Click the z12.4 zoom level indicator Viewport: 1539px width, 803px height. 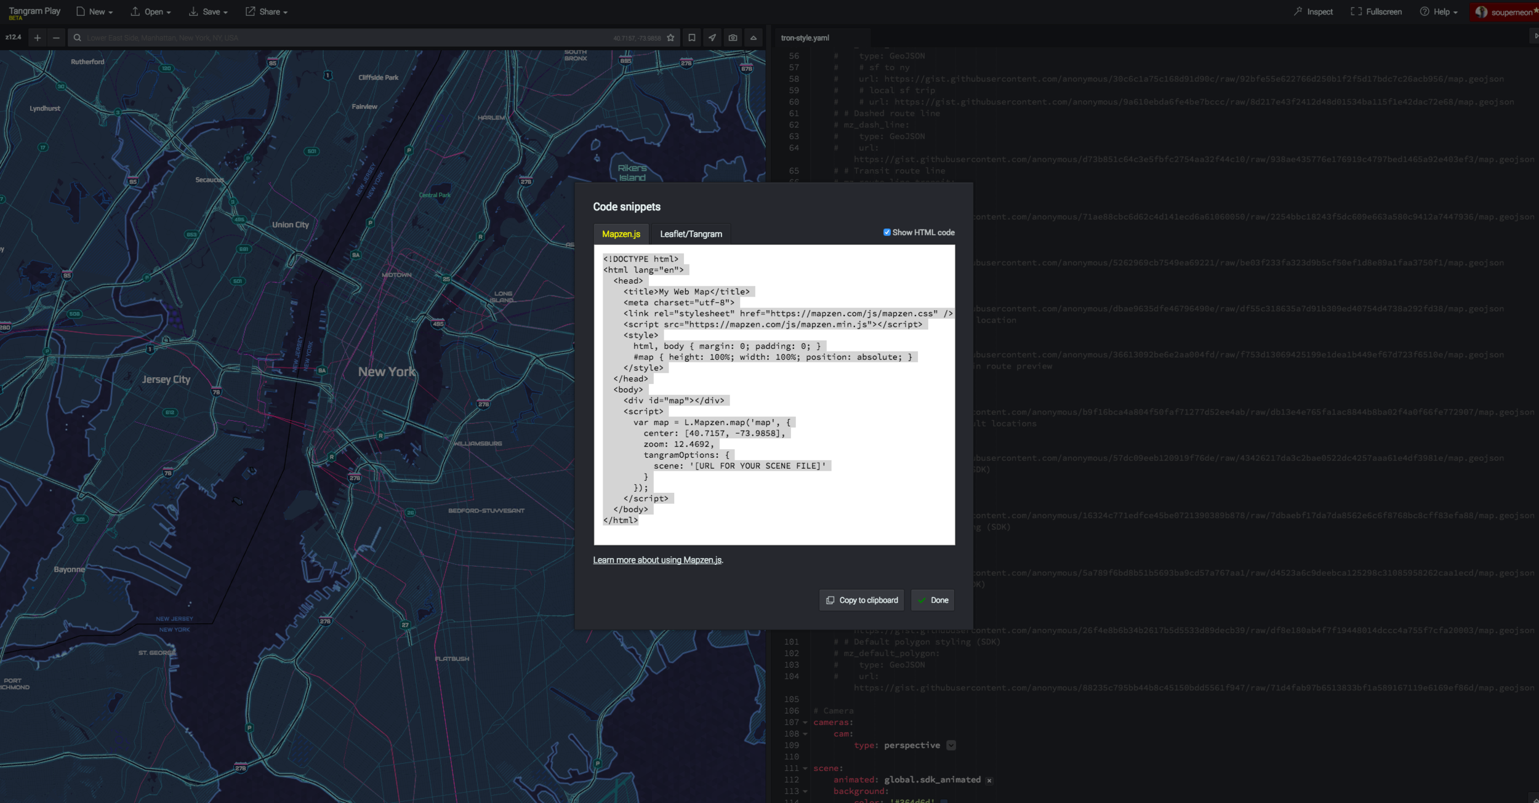coord(13,38)
